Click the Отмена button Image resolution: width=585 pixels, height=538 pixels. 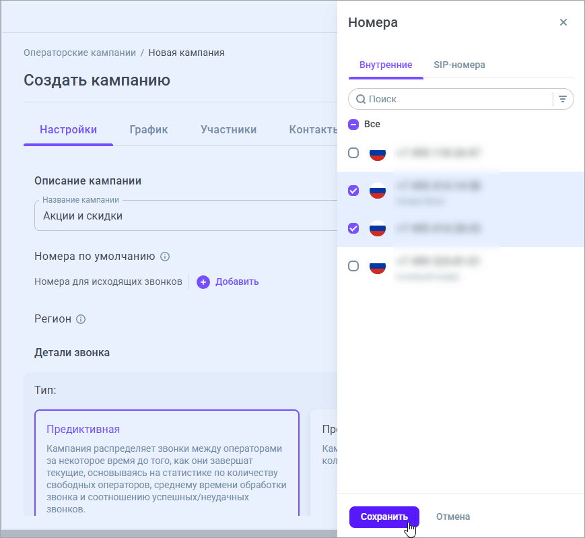[x=452, y=516]
